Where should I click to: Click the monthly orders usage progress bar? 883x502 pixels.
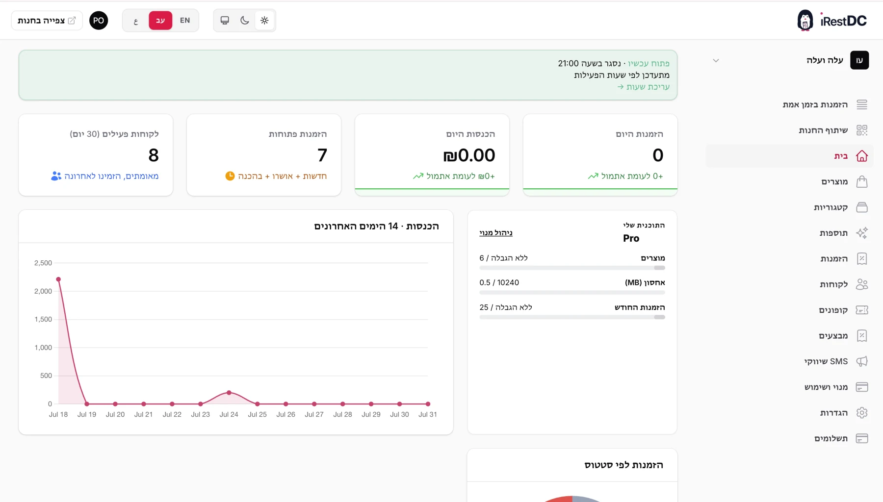pos(572,317)
